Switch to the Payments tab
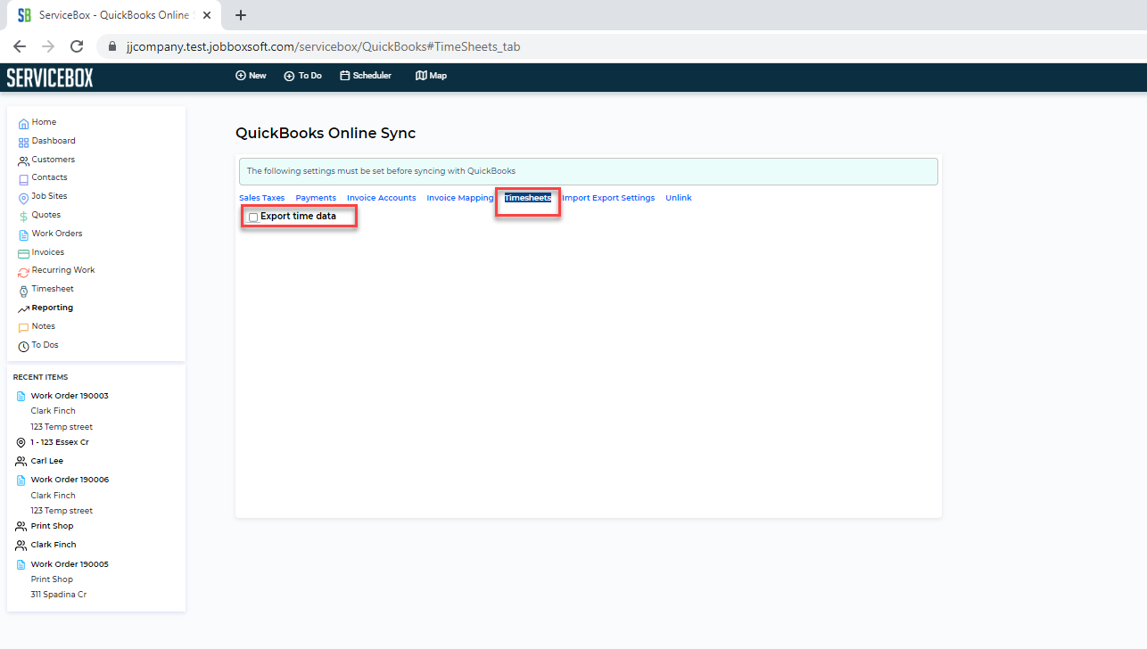Image resolution: width=1147 pixels, height=649 pixels. [x=316, y=198]
